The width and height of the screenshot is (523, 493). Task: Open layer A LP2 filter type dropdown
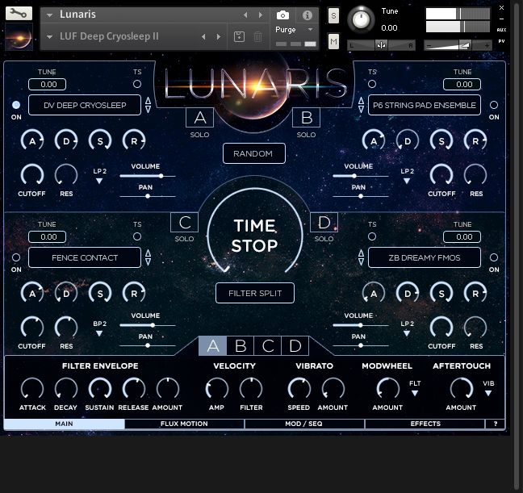point(99,181)
